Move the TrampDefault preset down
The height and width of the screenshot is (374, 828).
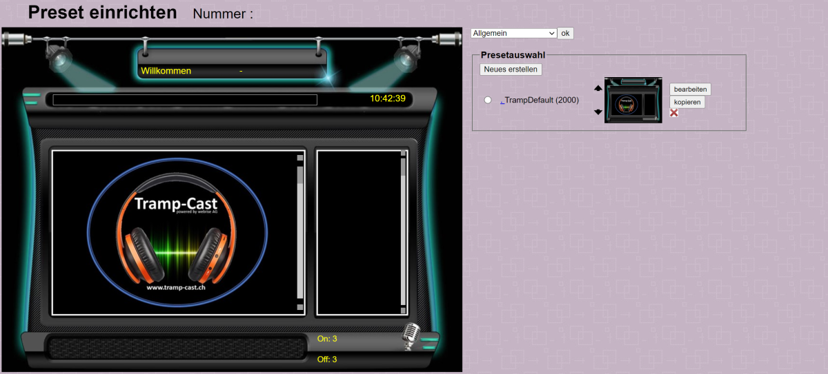point(598,112)
